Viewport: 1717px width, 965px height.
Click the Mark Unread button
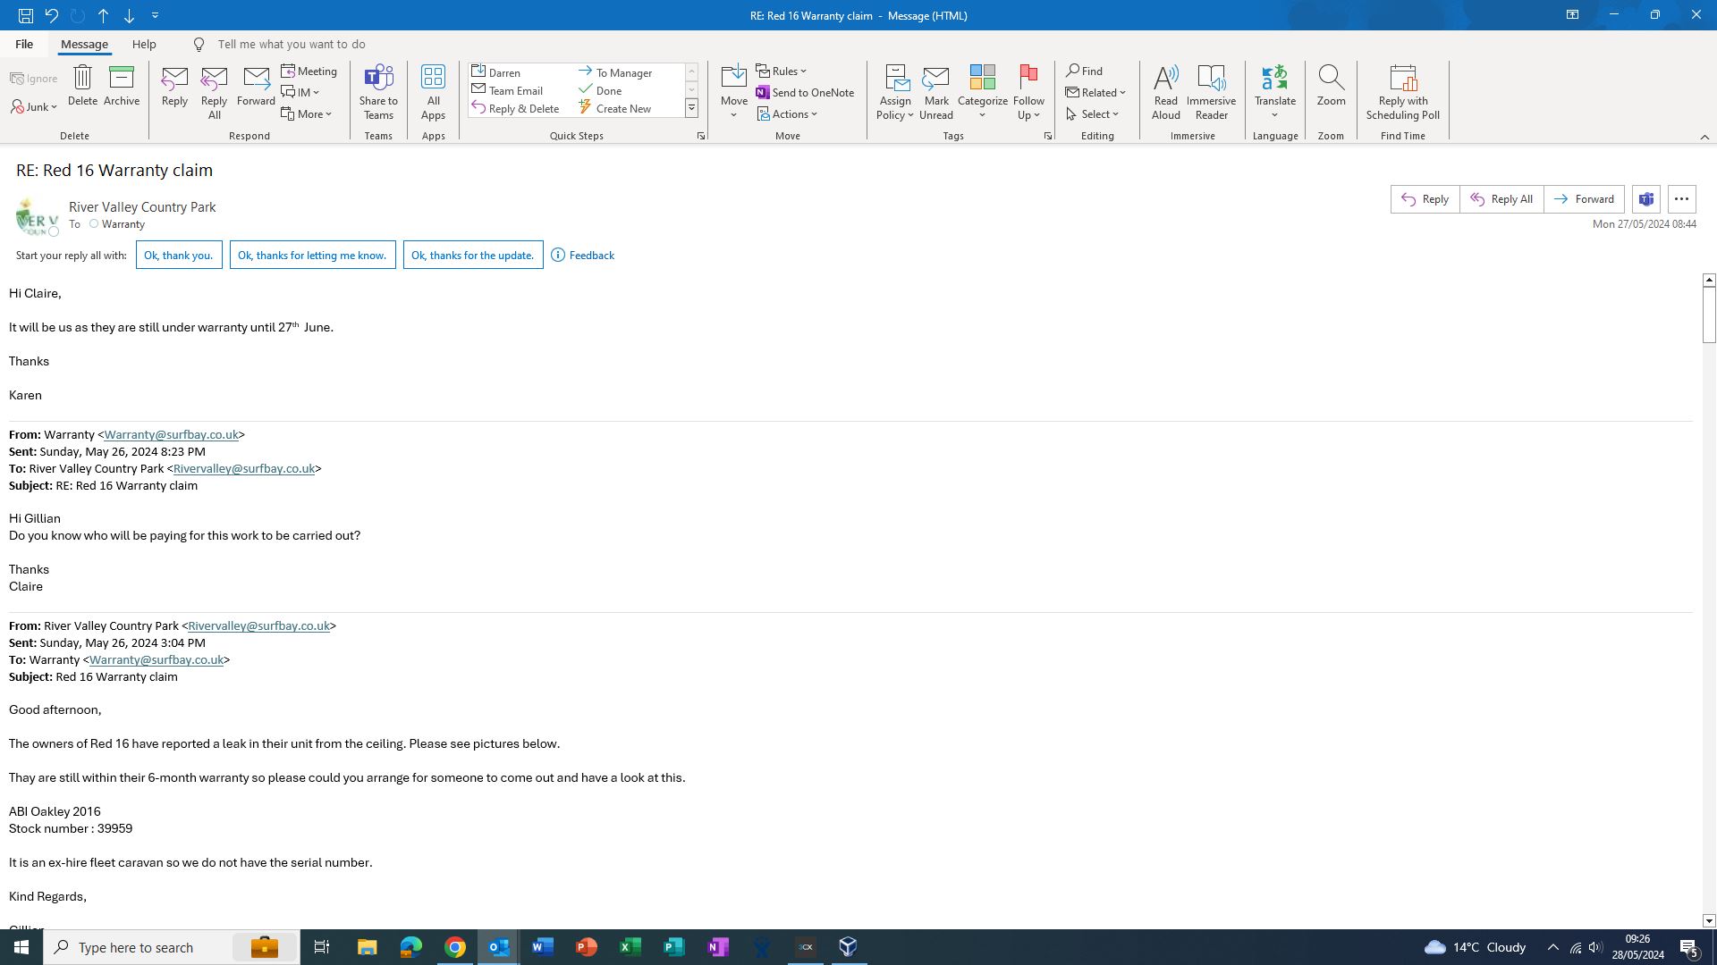tap(935, 91)
